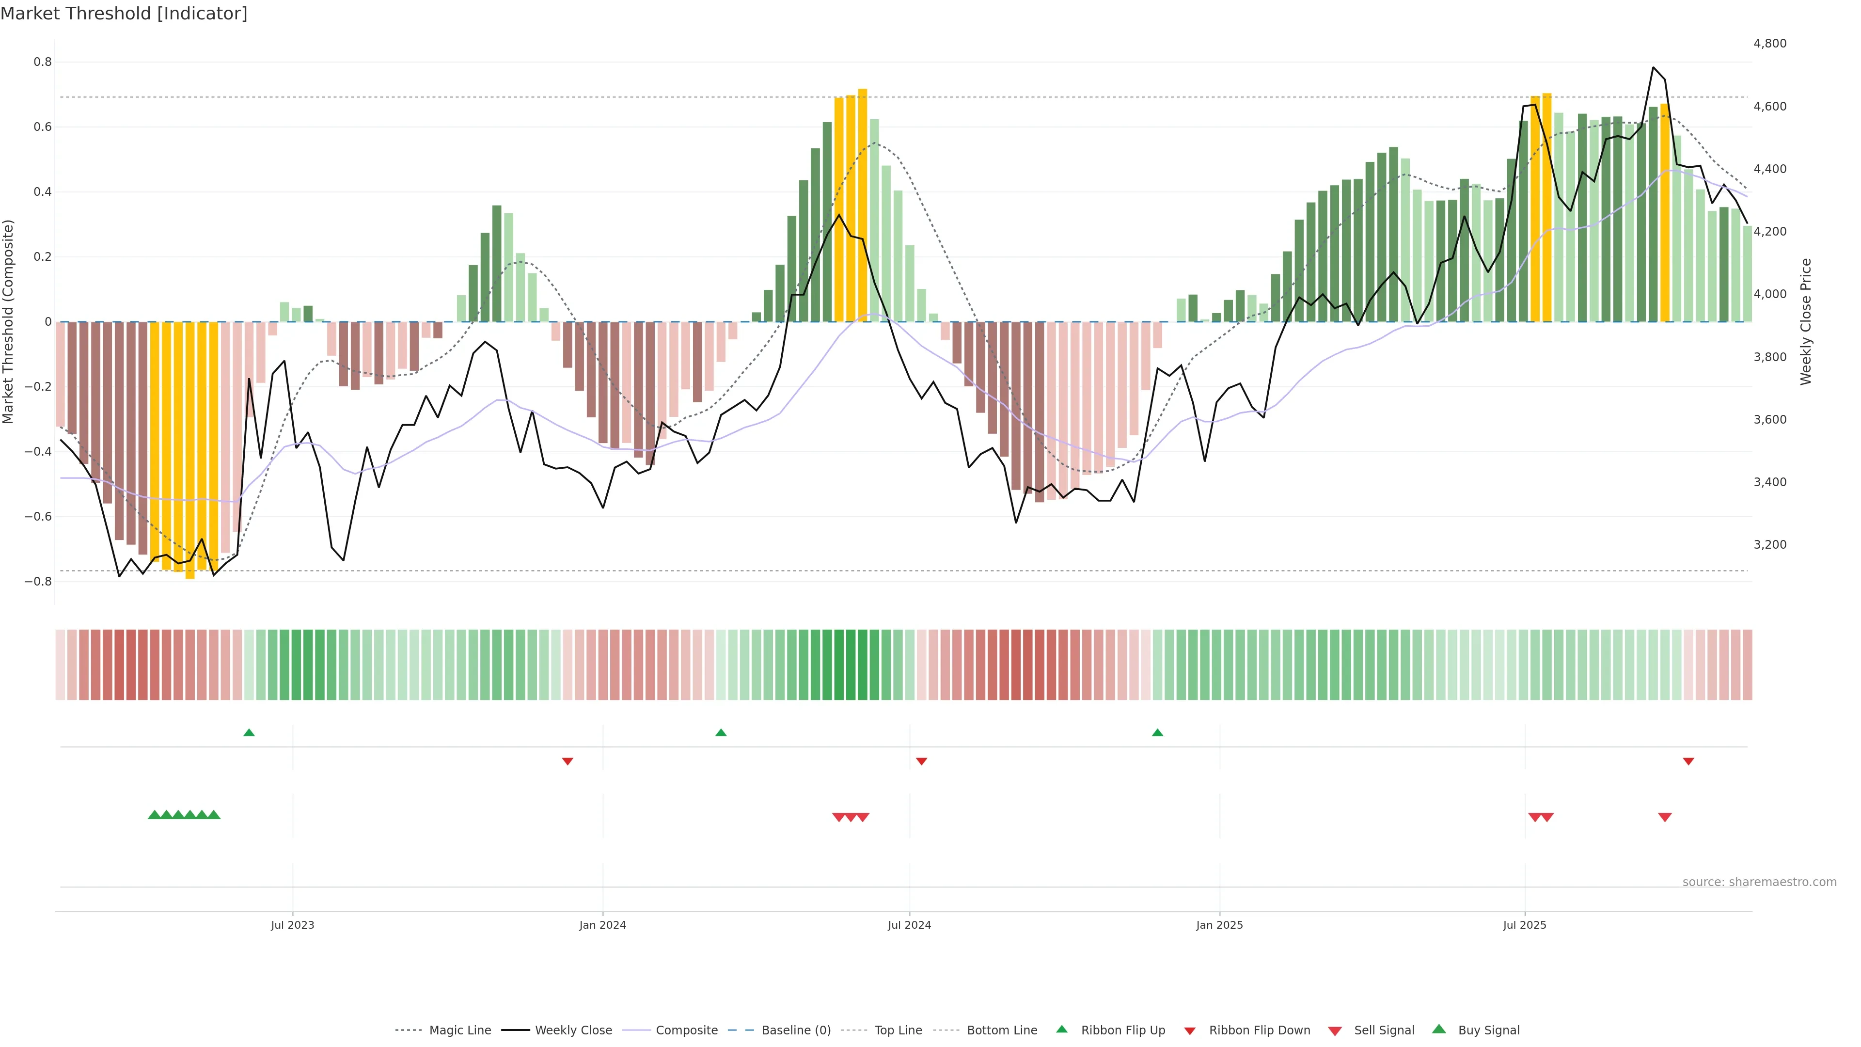Hide the Top Line series via legend
Screen dimensions: 1861x1047
tap(898, 1031)
